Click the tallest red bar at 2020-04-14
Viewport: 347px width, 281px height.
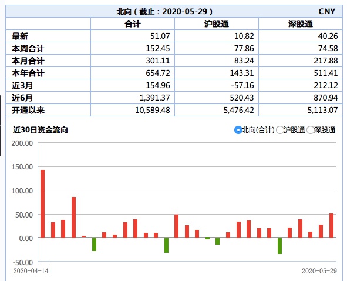[x=42, y=204]
